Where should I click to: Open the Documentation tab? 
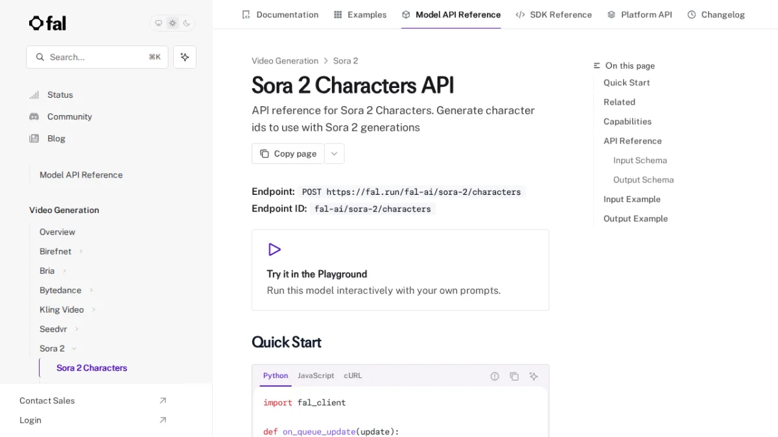pyautogui.click(x=279, y=14)
